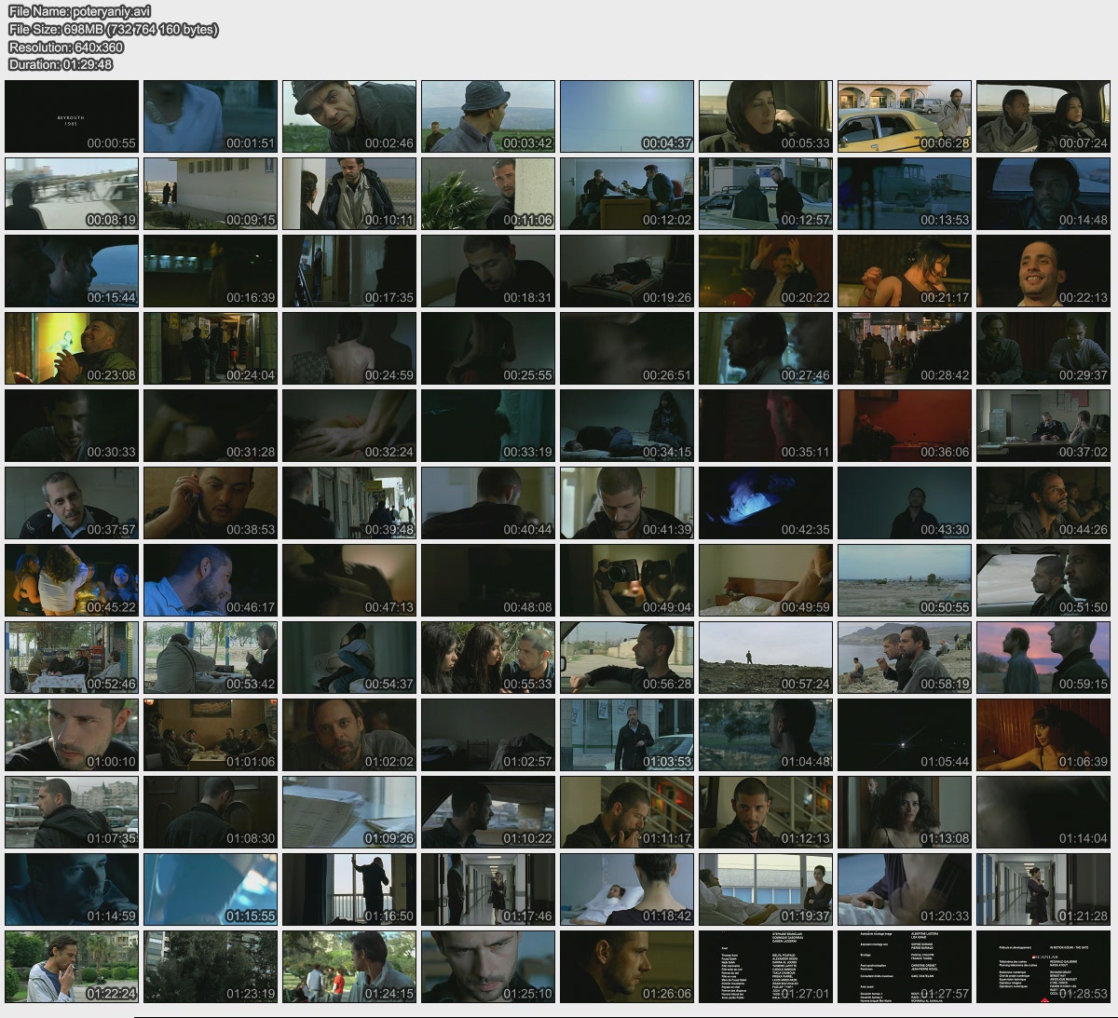
Task: Open the office desk frame at 00:37:02
Action: click(x=1043, y=426)
